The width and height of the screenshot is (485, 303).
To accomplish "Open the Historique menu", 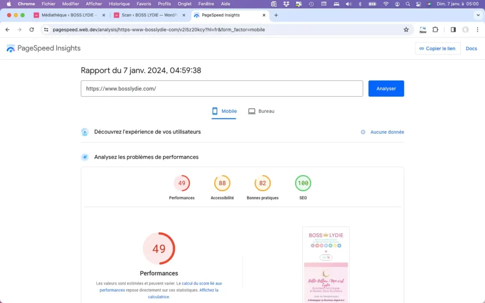I will 119,4.
